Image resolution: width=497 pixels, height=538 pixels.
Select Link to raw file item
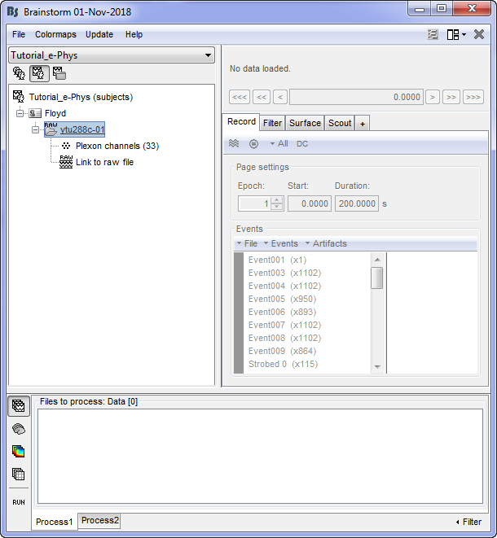[x=104, y=162]
